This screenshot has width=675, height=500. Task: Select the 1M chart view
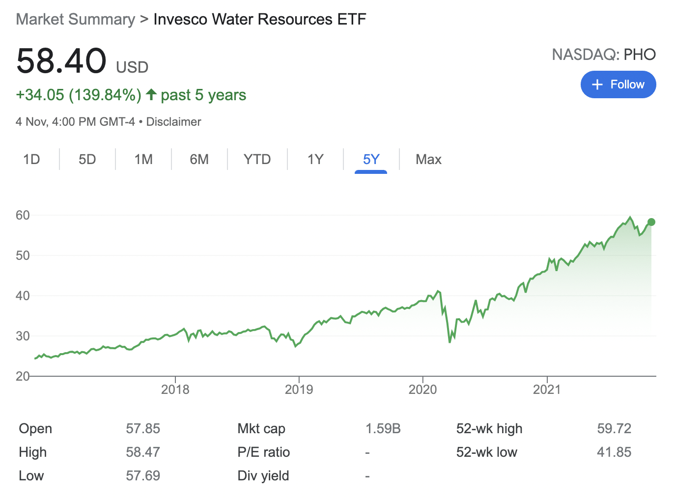pos(143,159)
